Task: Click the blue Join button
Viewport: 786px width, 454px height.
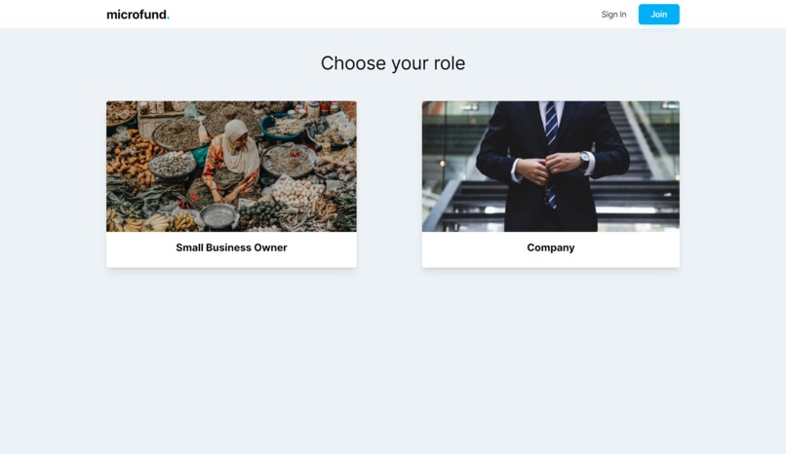Action: pos(658,15)
